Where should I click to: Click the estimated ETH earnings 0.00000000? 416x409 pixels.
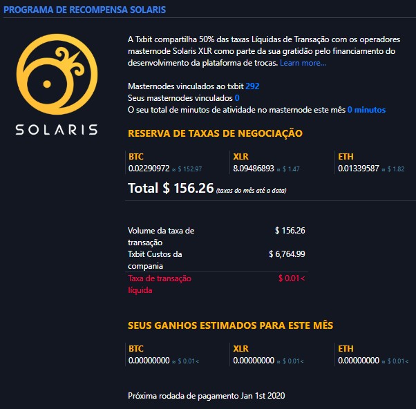pyautogui.click(x=359, y=360)
